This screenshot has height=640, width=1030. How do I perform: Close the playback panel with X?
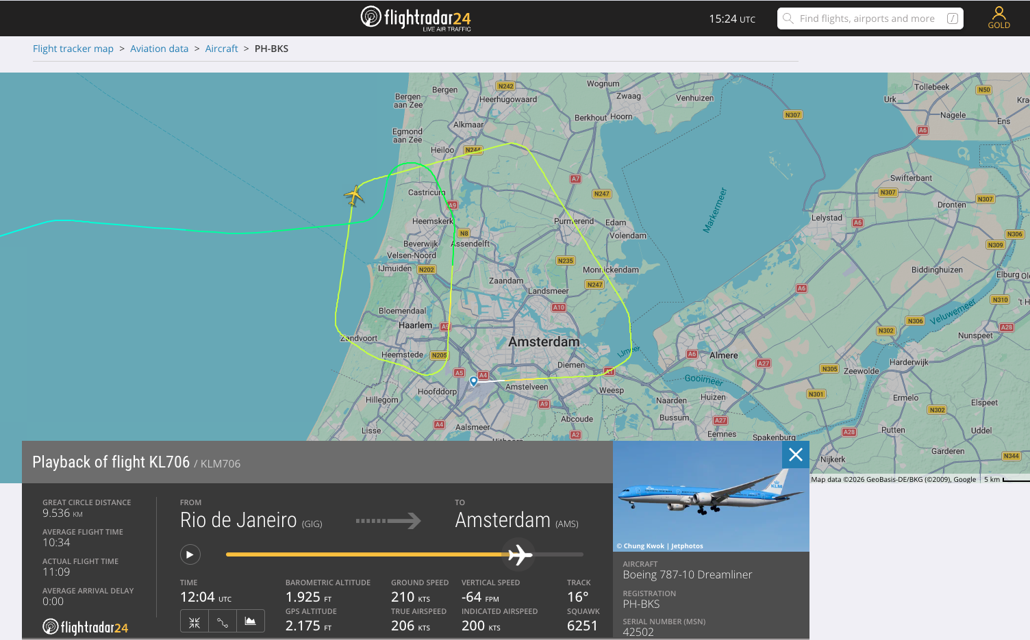pos(796,455)
